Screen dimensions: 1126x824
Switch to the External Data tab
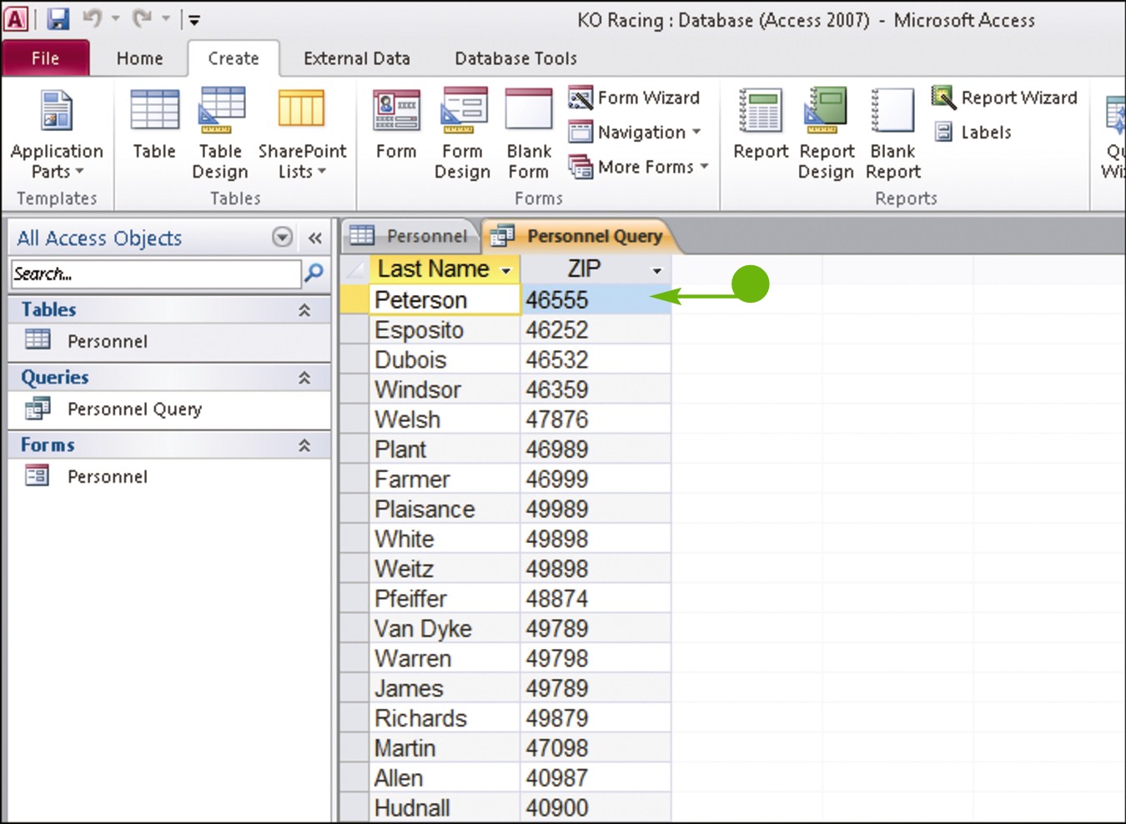(x=357, y=58)
